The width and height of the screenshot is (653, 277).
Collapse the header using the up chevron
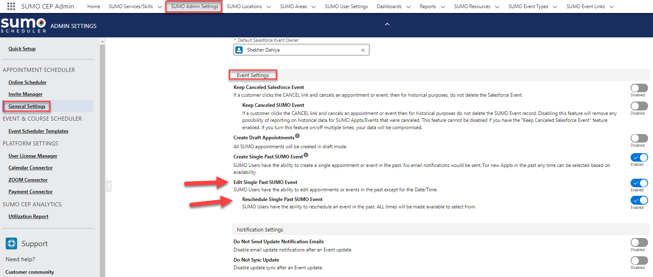click(x=387, y=24)
